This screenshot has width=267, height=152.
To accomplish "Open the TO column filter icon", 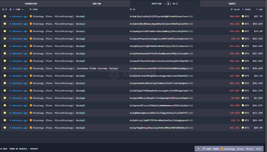I will tap(131, 10).
